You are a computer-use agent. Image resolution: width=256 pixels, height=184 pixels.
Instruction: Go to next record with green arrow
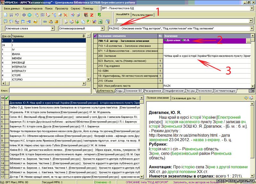[30, 15]
